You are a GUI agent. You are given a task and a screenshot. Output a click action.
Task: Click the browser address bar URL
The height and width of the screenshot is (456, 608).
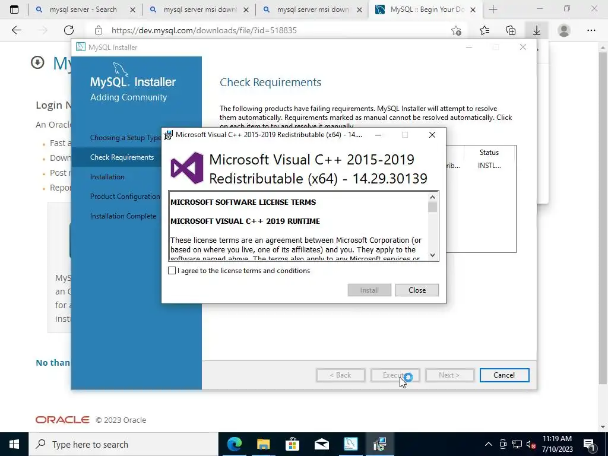204,30
